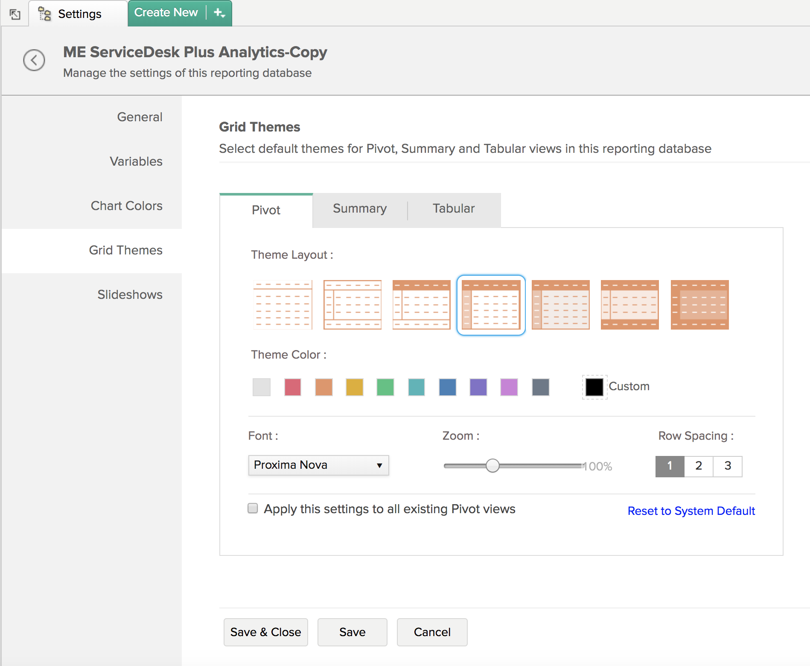Screen dimensions: 810x666
Task: Choose the second outlined theme layout
Action: click(353, 305)
